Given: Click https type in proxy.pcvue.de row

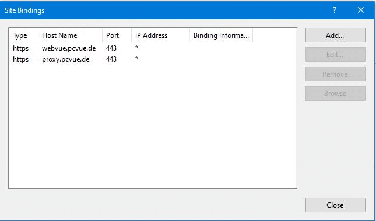Looking at the screenshot, I should [x=20, y=59].
